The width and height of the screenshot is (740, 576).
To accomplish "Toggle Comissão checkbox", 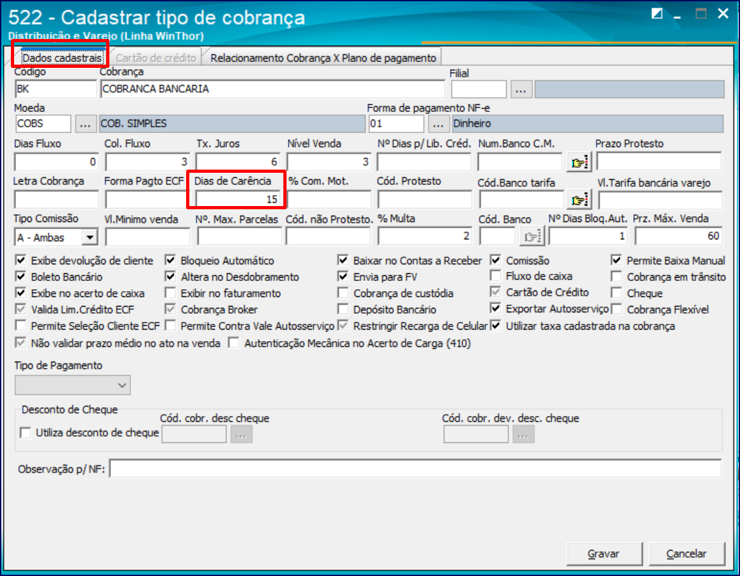I will (496, 260).
